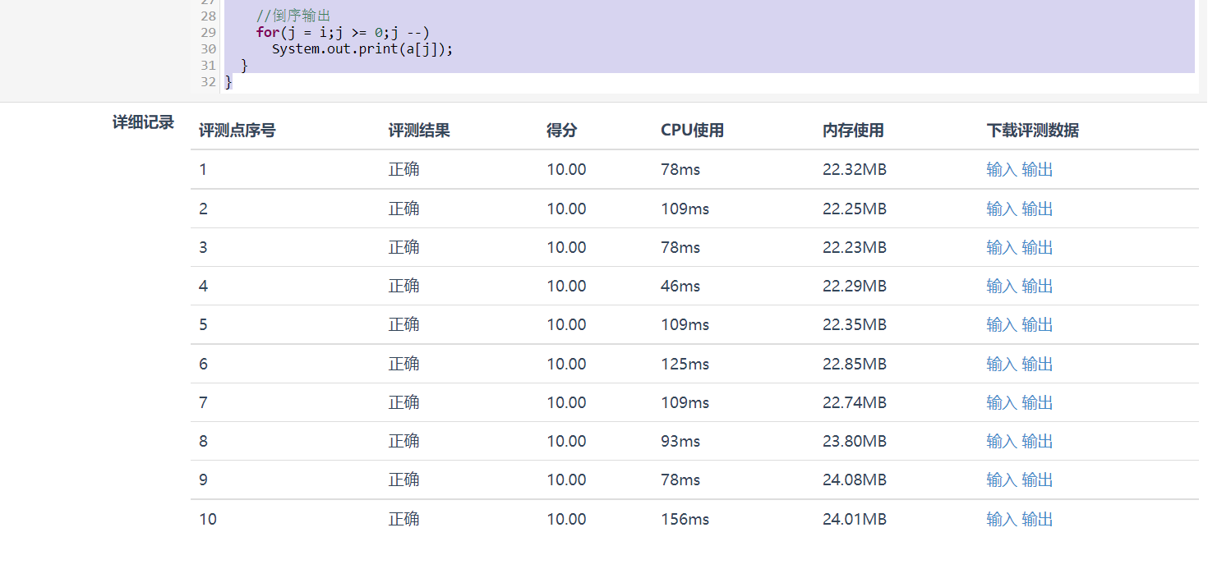The width and height of the screenshot is (1231, 569).
Task: Open the 输入 link in row 3
Action: click(x=1002, y=247)
